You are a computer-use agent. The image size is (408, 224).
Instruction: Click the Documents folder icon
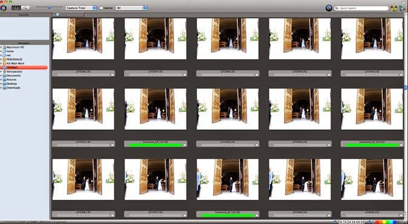point(4,75)
